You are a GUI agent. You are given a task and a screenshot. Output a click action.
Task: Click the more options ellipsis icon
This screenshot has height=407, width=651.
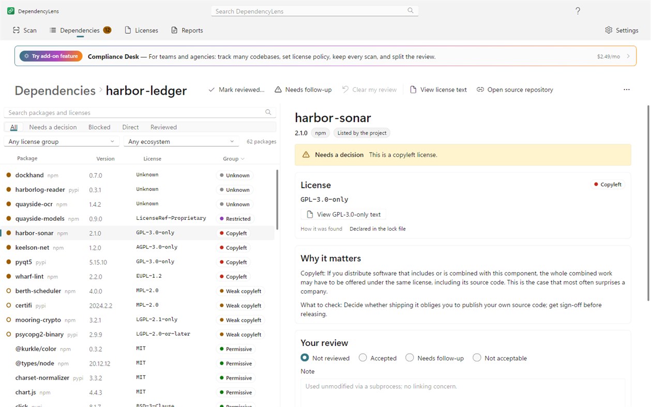(627, 89)
